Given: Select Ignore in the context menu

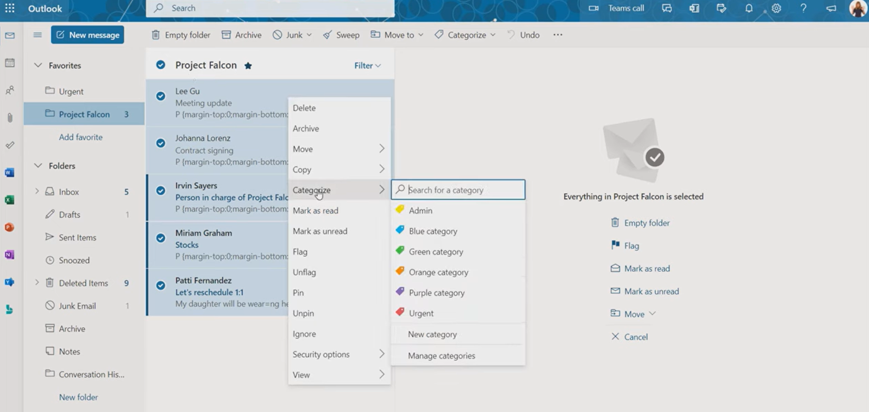Looking at the screenshot, I should tap(304, 334).
